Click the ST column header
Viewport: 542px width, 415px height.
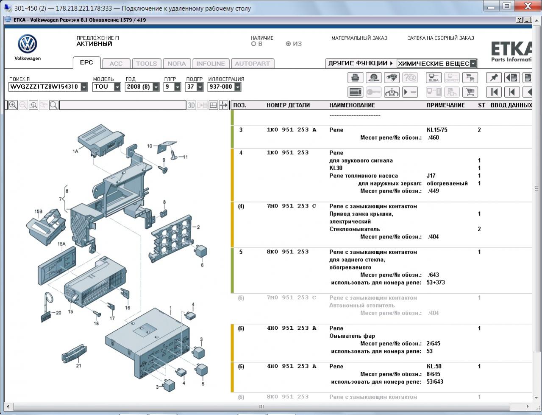(x=481, y=105)
